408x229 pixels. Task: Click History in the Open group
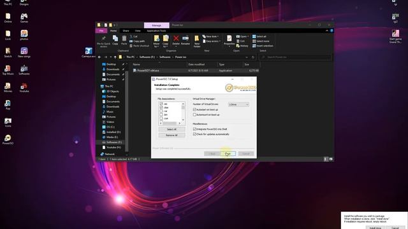(242, 46)
